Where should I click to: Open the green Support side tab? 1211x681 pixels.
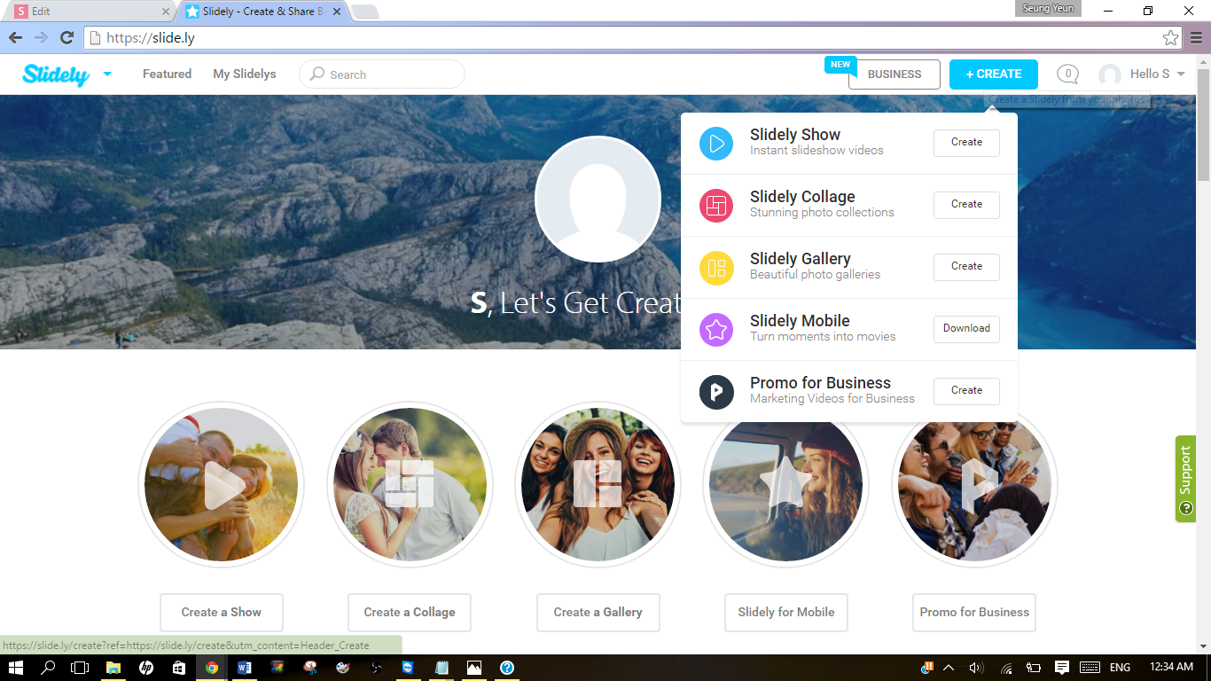(x=1185, y=479)
